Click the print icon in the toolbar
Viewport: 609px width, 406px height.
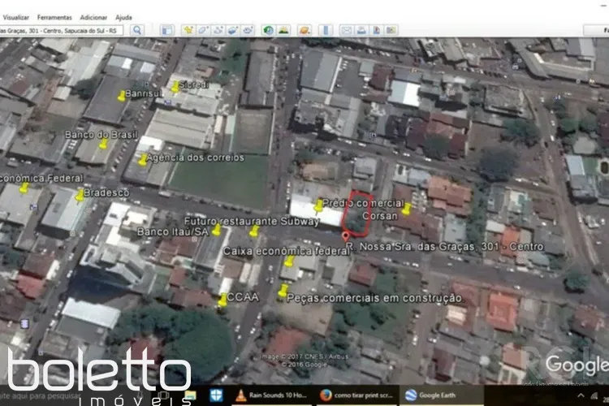click(361, 30)
